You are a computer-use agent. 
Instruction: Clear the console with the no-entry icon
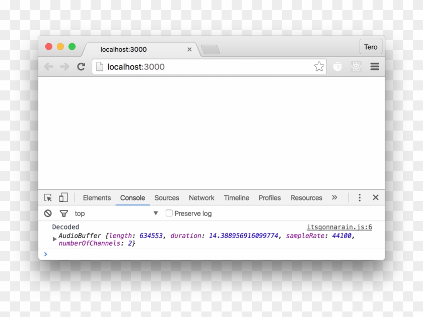click(x=48, y=213)
